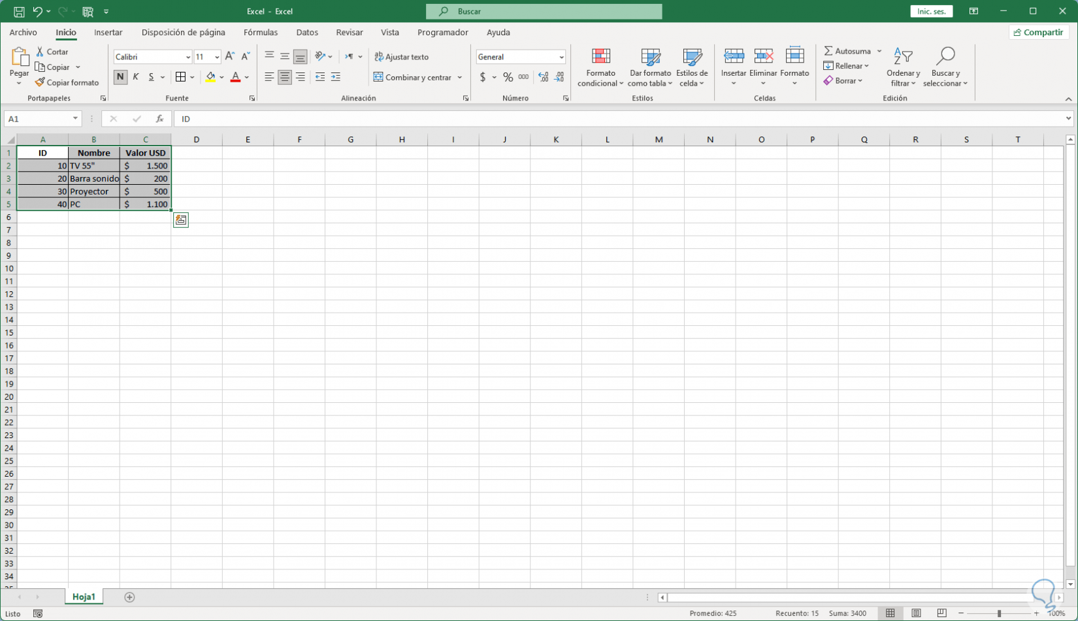The image size is (1078, 621).
Task: Collapse the ribbon with the chevron
Action: click(x=1068, y=99)
